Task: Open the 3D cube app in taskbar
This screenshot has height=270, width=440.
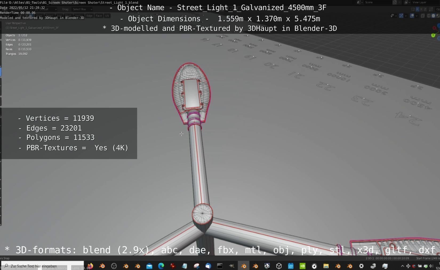Action: (279, 266)
